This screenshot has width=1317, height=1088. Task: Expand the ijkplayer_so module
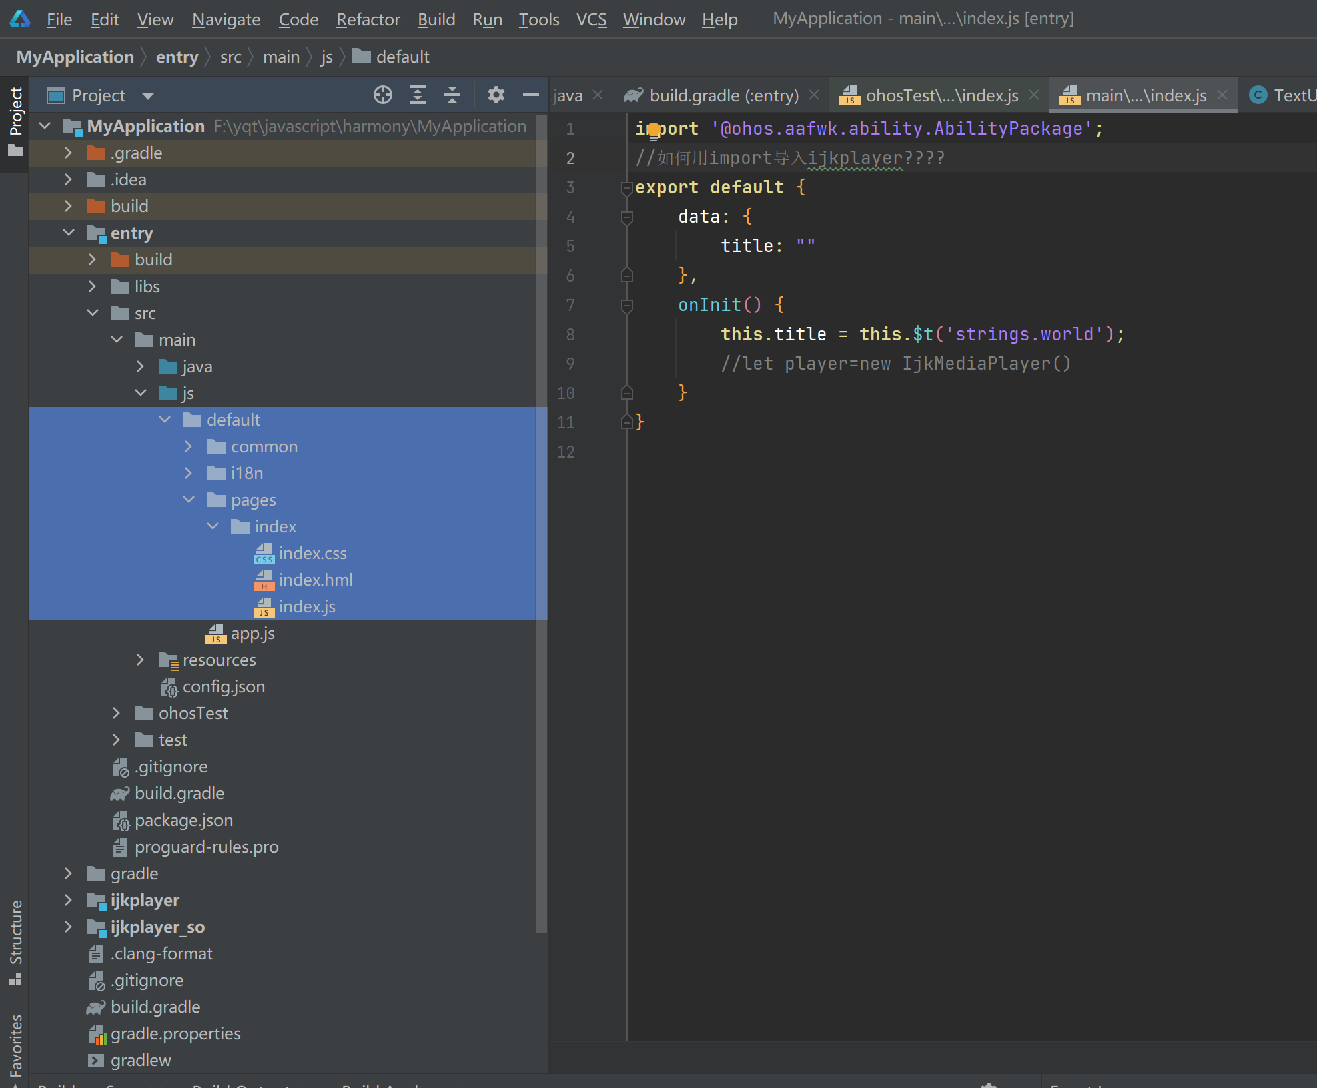(x=68, y=927)
